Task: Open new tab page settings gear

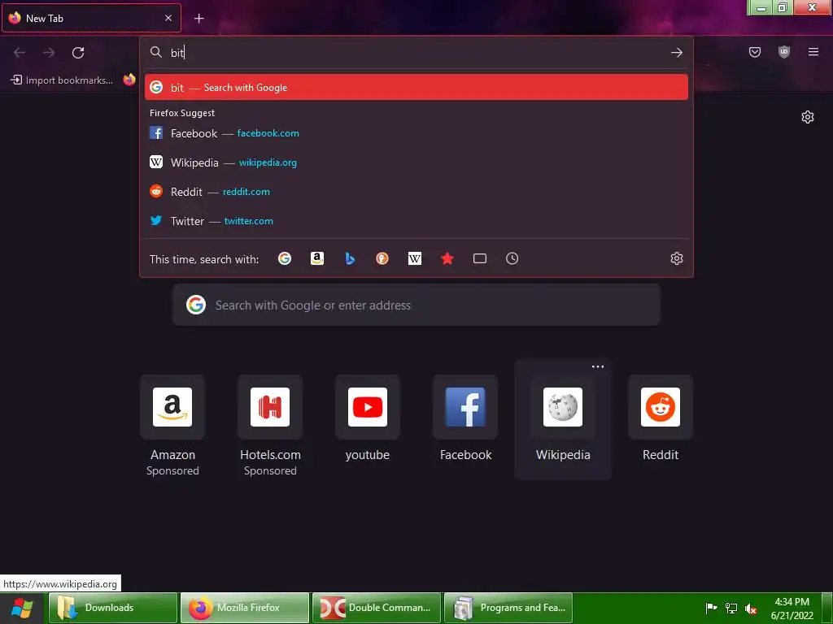Action: pos(808,117)
